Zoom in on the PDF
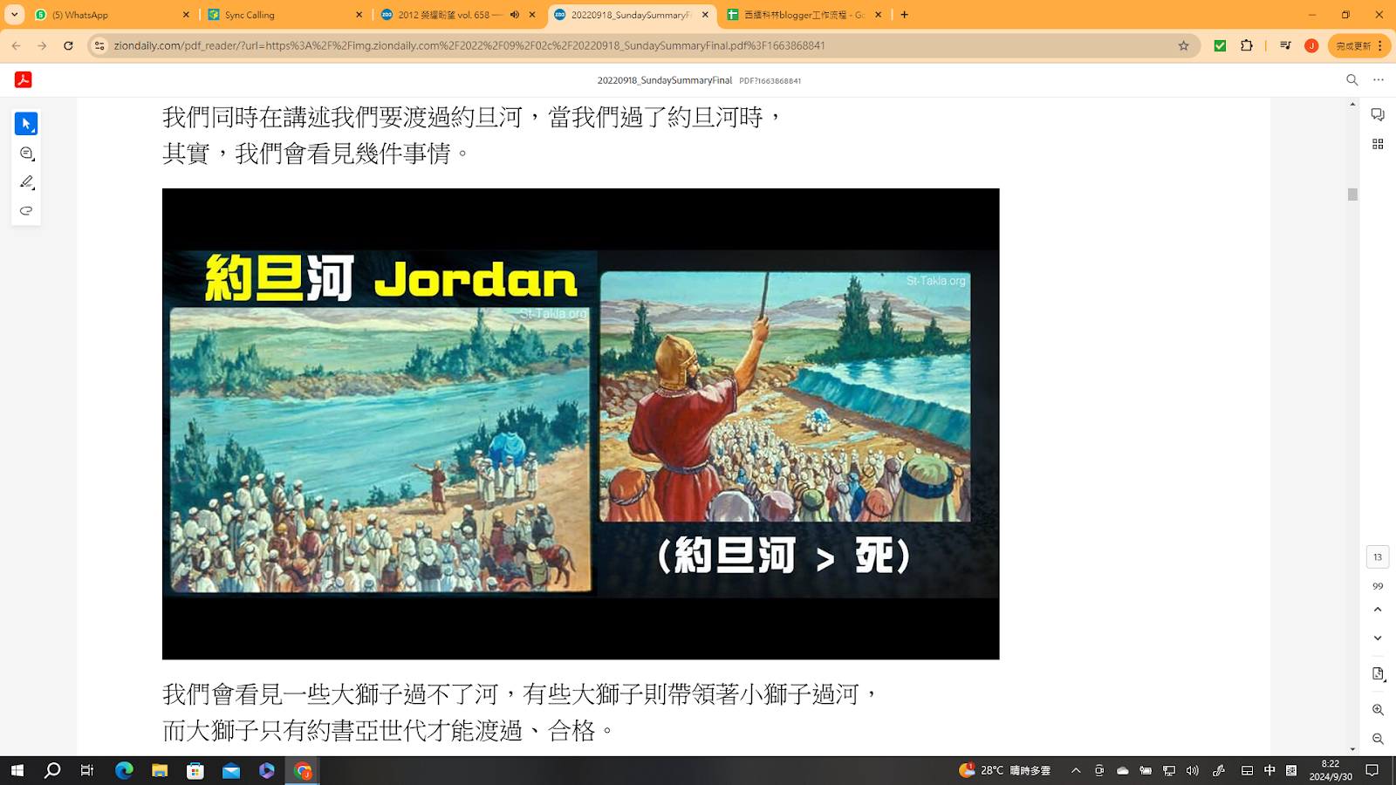 [1378, 710]
